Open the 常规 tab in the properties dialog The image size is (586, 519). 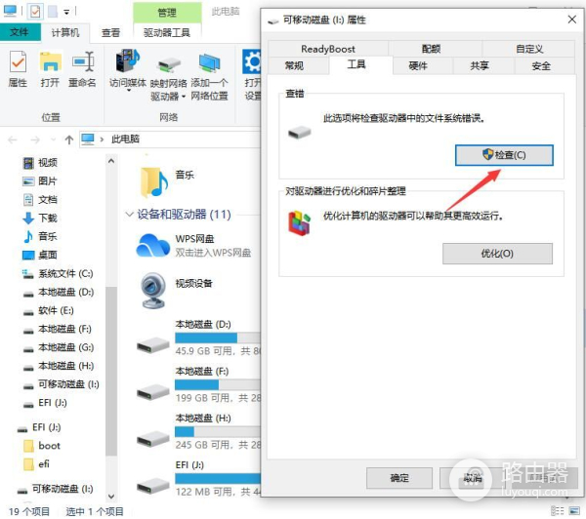(x=295, y=66)
